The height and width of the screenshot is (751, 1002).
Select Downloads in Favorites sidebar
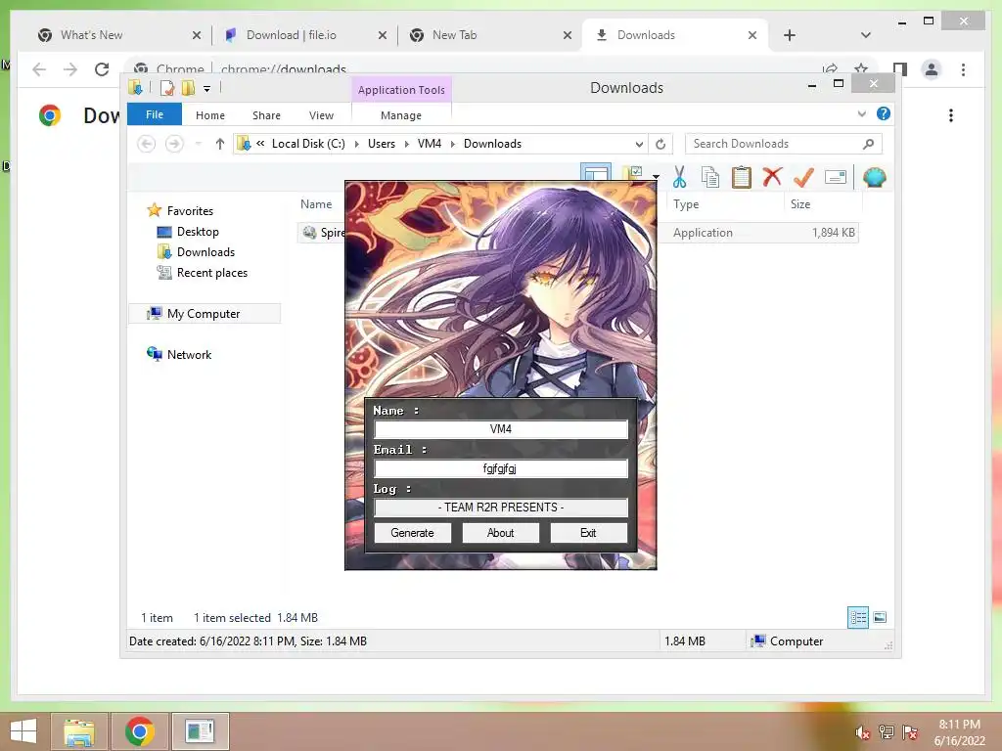tap(205, 251)
